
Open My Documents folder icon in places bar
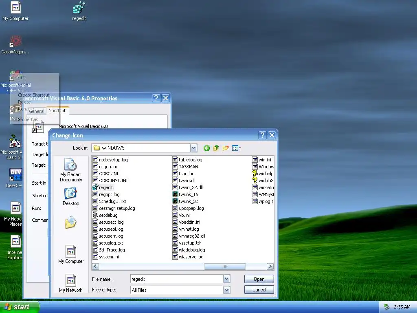(71, 223)
